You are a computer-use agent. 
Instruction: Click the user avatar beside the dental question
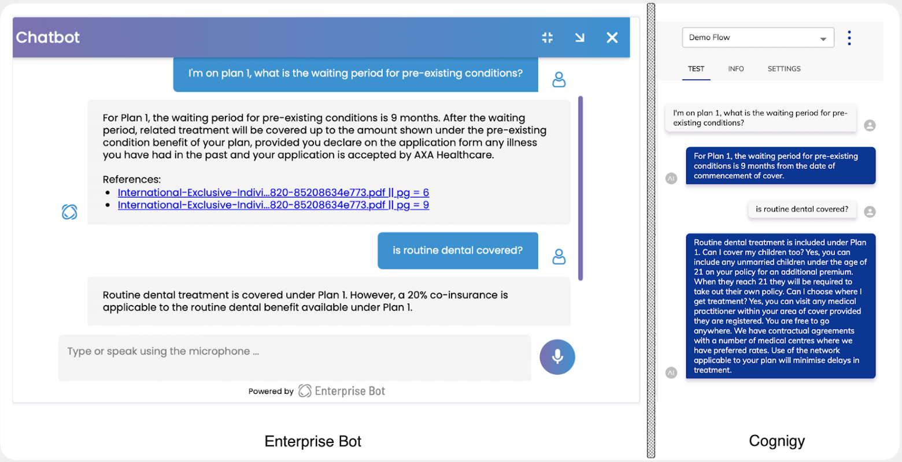(x=559, y=256)
